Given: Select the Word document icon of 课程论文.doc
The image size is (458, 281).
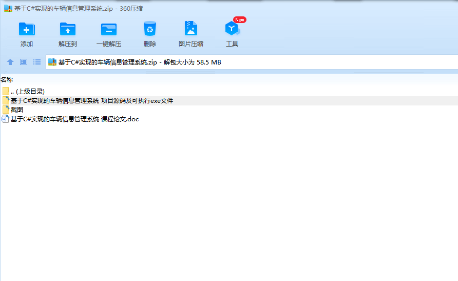Looking at the screenshot, I should click(x=5, y=119).
